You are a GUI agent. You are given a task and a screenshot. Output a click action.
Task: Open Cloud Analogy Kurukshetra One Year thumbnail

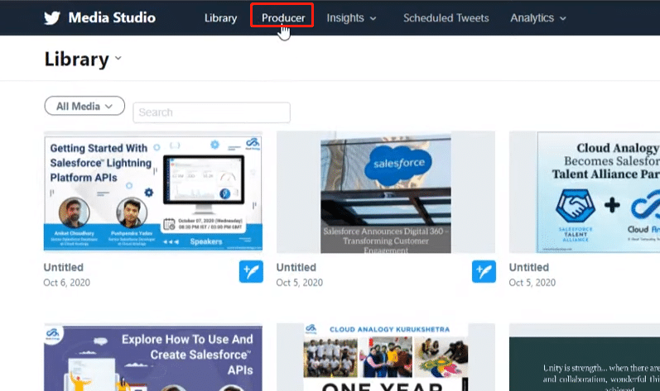point(386,357)
